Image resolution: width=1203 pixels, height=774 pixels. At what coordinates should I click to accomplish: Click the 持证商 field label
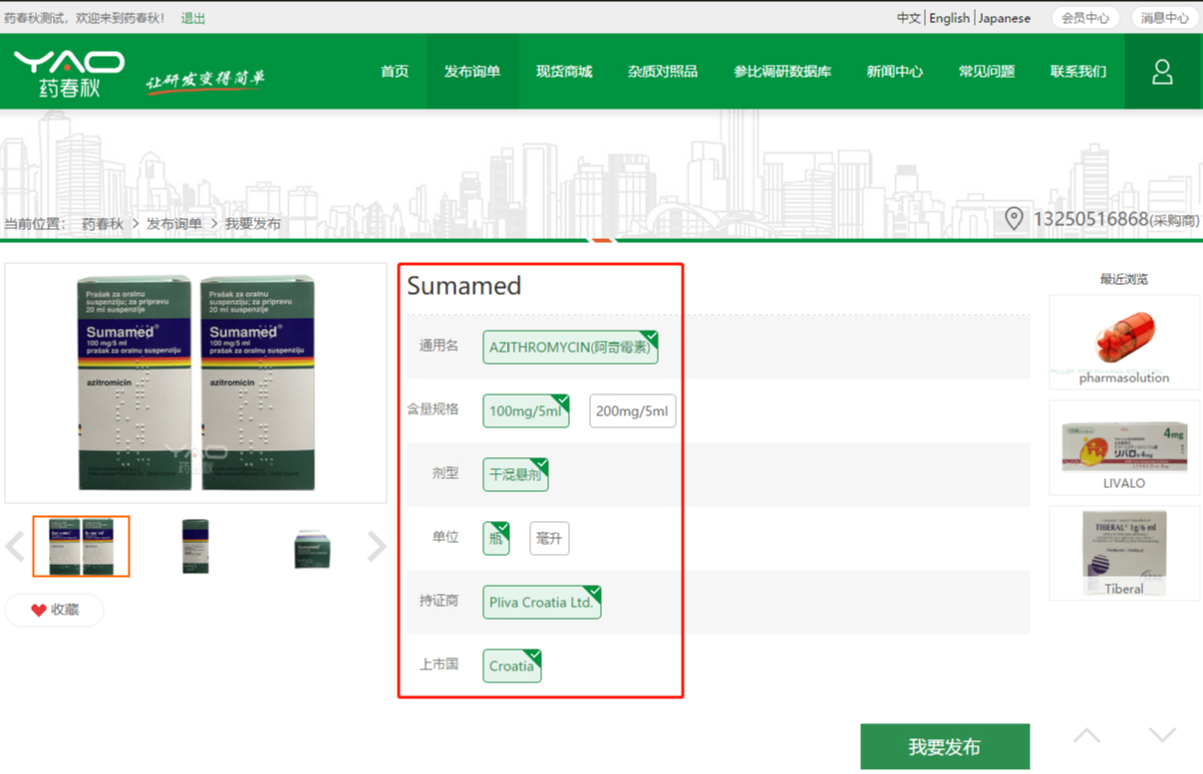point(439,601)
